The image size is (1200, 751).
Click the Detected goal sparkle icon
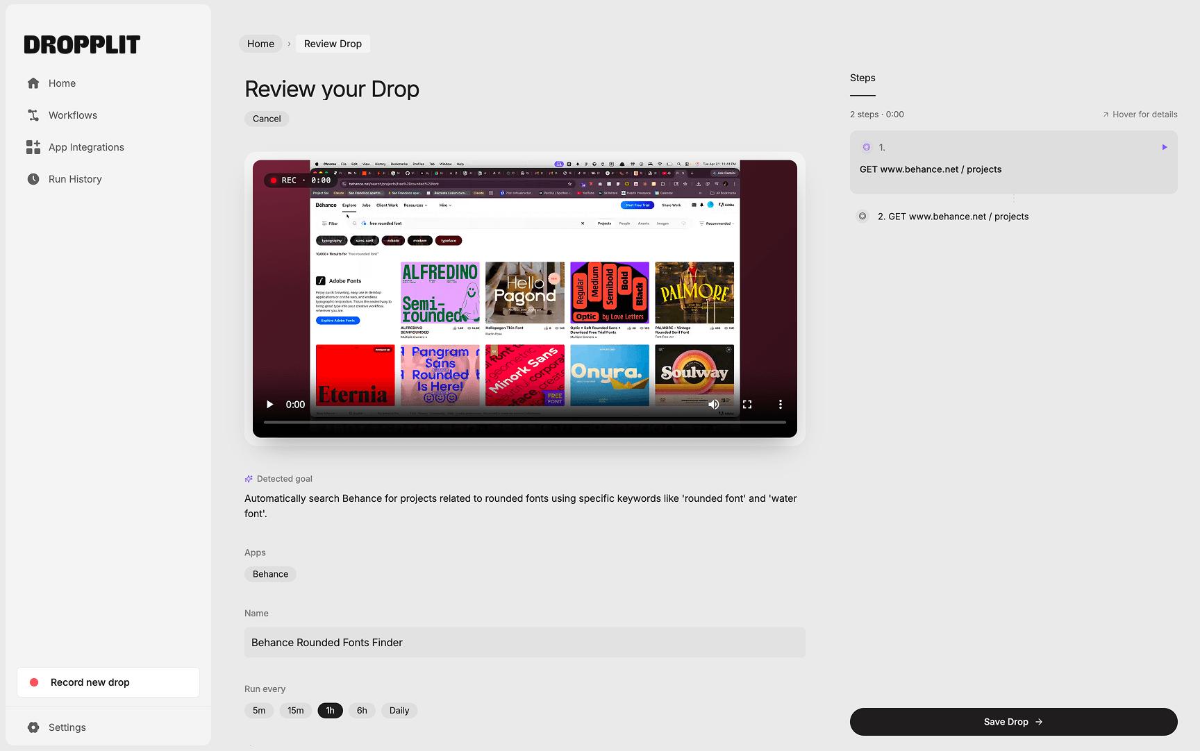click(248, 478)
